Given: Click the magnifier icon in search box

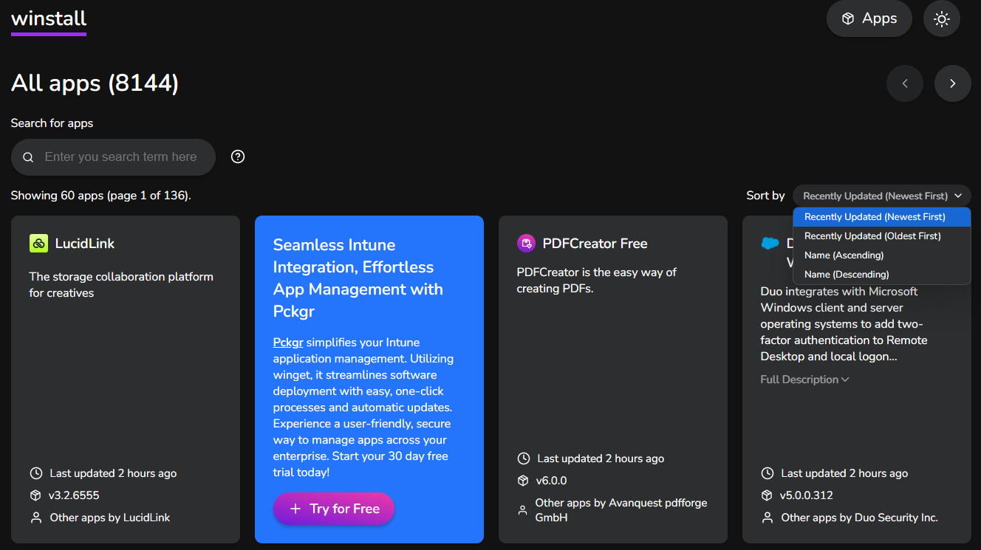Looking at the screenshot, I should (x=28, y=157).
